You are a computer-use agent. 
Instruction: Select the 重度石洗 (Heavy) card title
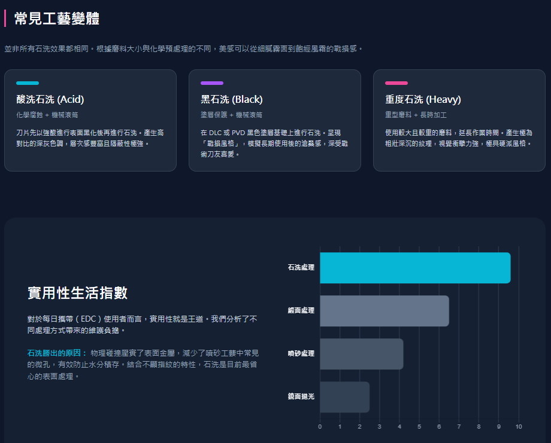pos(423,99)
